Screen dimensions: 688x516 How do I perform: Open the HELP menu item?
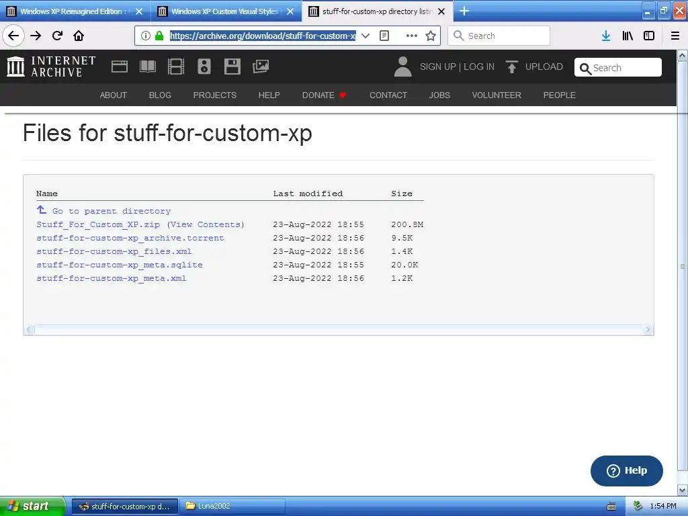269,95
